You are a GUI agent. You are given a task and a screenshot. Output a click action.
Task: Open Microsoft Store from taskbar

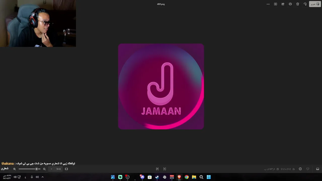pos(150,177)
